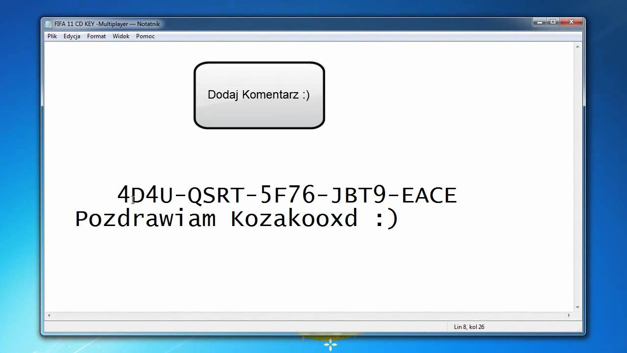This screenshot has height=353, width=627.
Task: Click the status bar entry Lin 8, kol 26
Action: coord(469,327)
